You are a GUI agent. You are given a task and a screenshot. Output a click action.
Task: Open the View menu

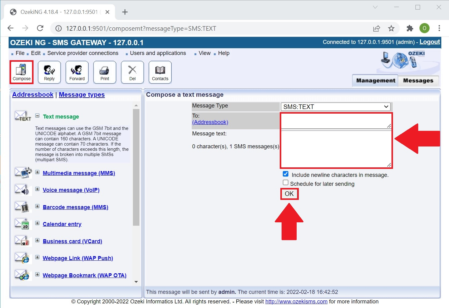click(205, 53)
